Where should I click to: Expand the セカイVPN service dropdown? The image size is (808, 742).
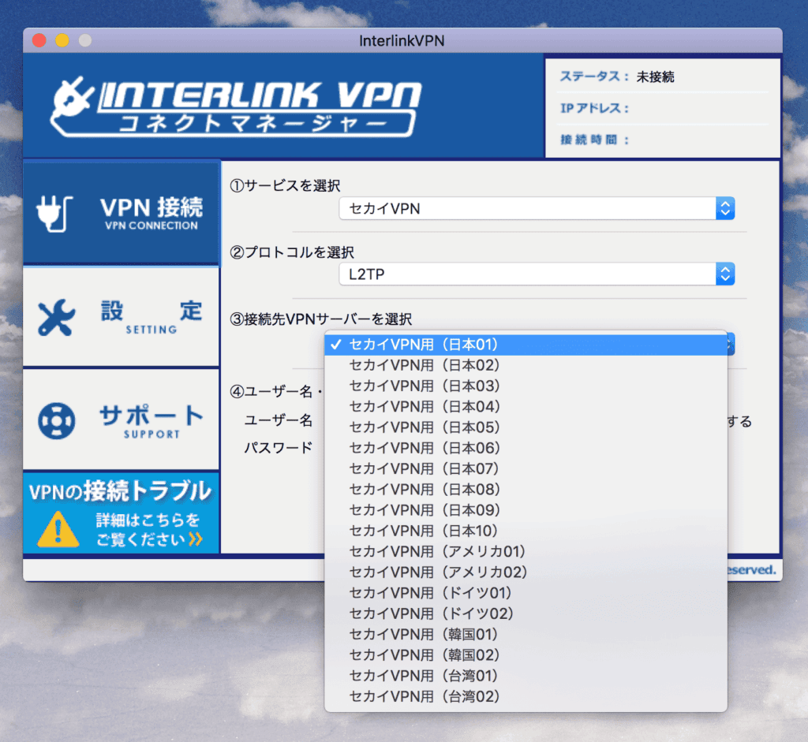(x=537, y=208)
